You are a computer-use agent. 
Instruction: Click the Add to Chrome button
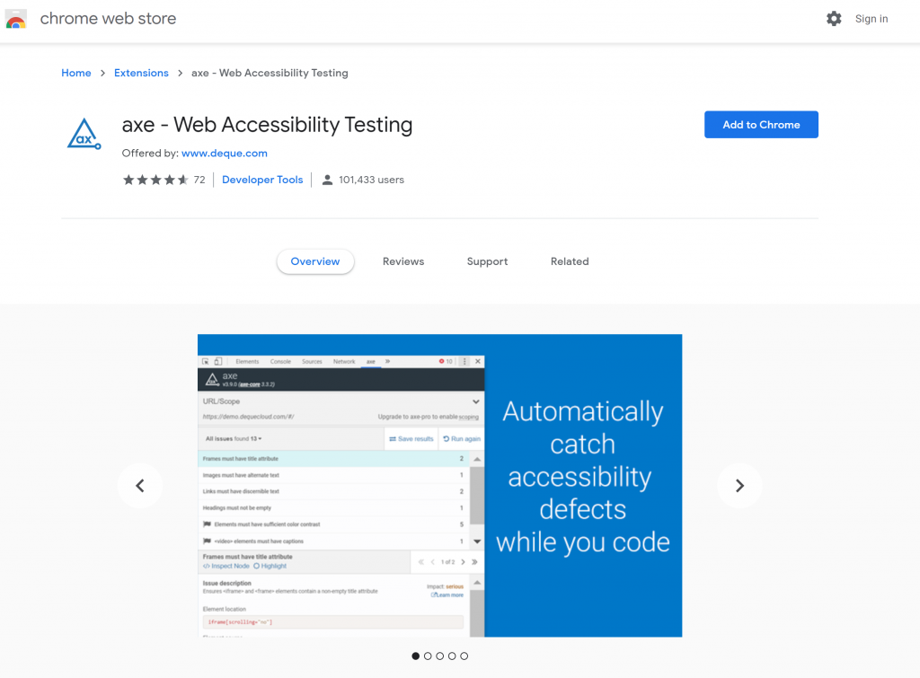tap(761, 124)
